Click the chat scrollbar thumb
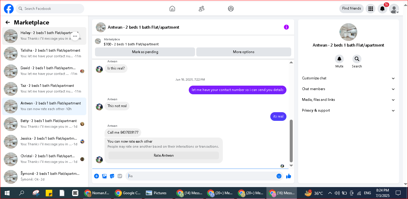The height and width of the screenshot is (199, 408). pos(291,141)
